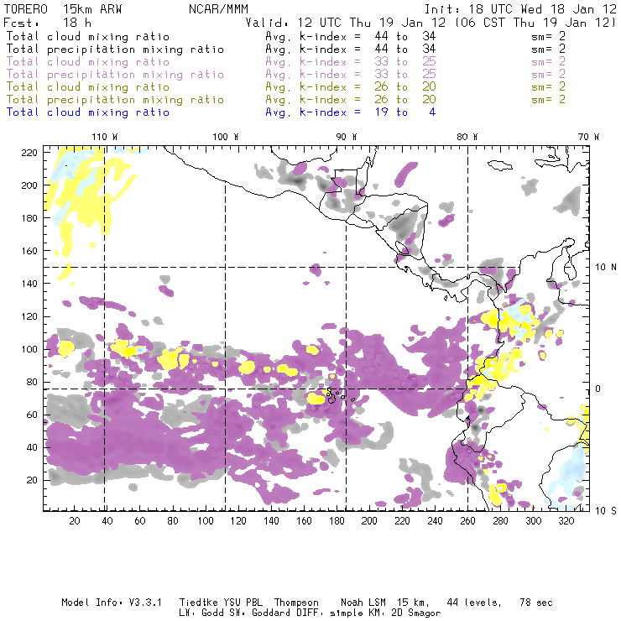Select the "Tiedtke" scheme name in footer

pos(198,603)
